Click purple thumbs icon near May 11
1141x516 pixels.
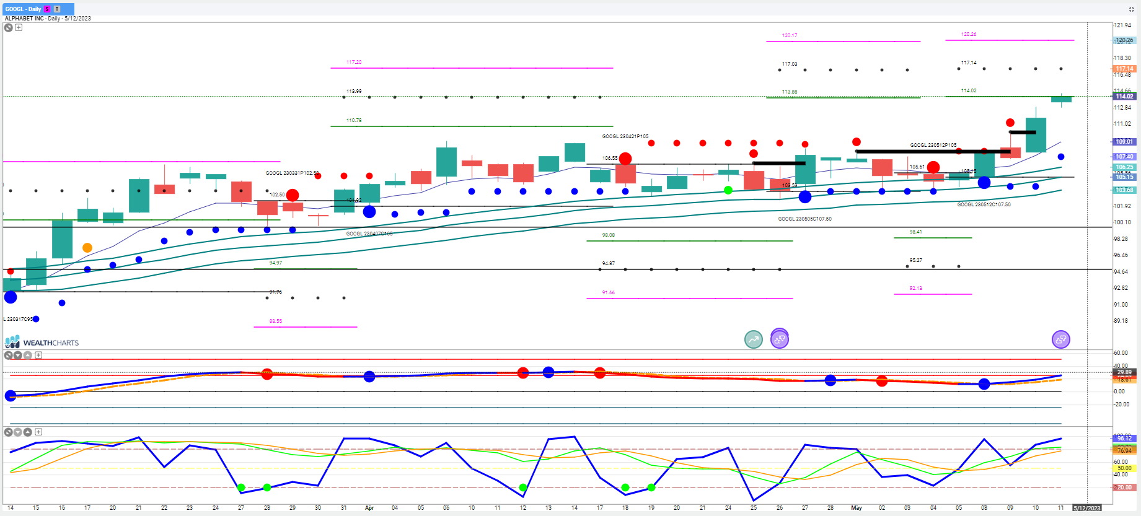[x=1061, y=339]
